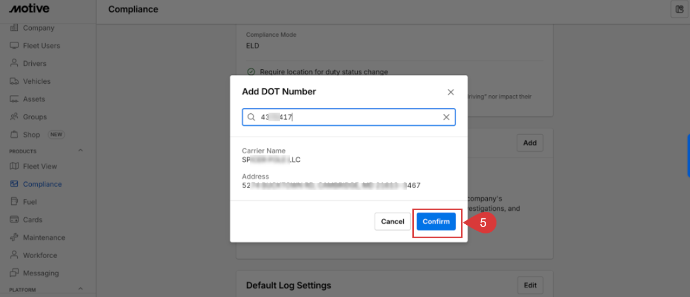Open Fleet Users from sidebar icon
This screenshot has width=690, height=297.
point(14,46)
